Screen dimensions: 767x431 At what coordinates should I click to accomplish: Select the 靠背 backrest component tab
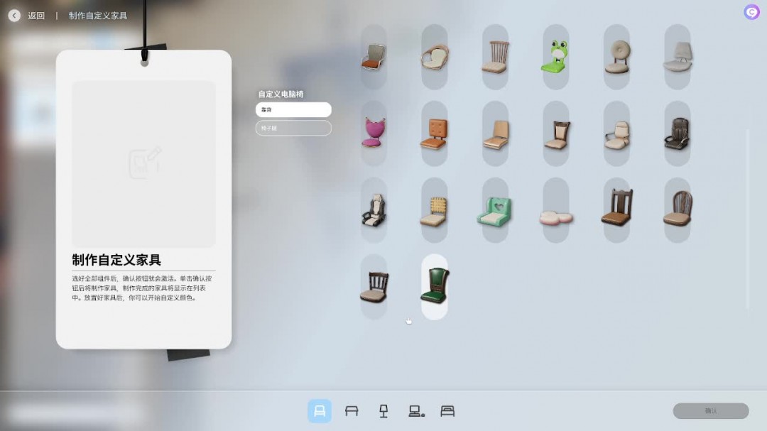point(293,109)
